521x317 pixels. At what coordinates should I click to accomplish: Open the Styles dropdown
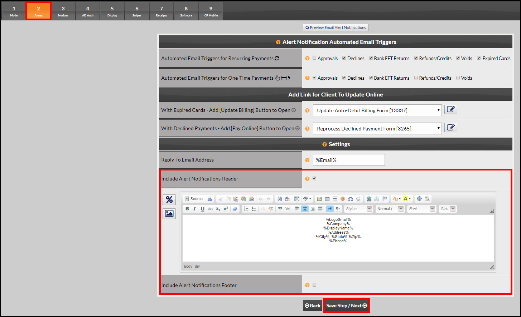[x=358, y=209]
